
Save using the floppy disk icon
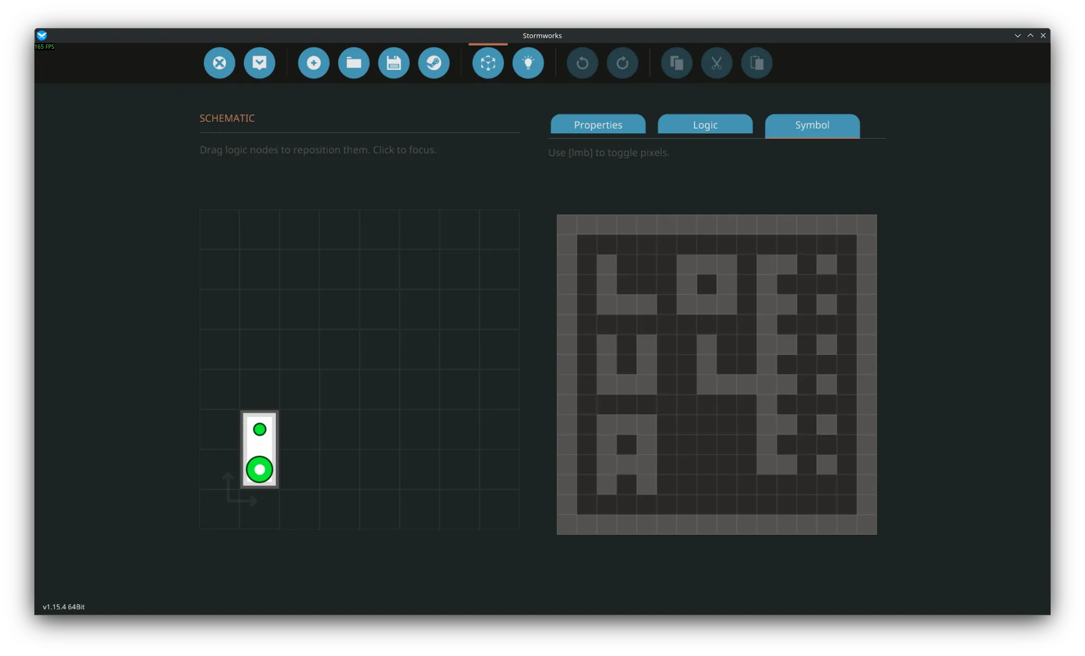[394, 63]
